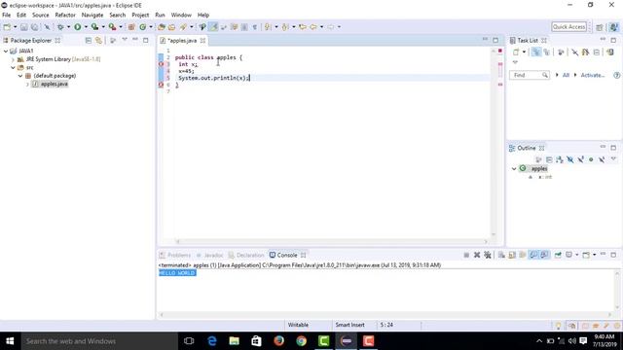
Task: Toggle Mark Occurrences in the main toolbar
Action: tap(213, 27)
